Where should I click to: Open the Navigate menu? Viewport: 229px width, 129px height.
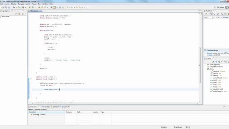point(21,4)
